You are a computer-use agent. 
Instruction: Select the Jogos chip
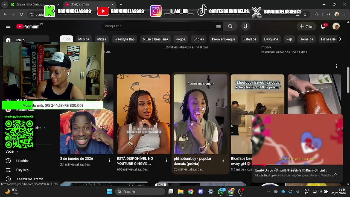point(181,39)
